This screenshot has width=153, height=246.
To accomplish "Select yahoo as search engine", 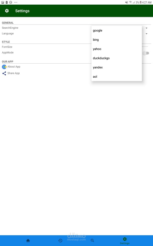I will 117,49.
